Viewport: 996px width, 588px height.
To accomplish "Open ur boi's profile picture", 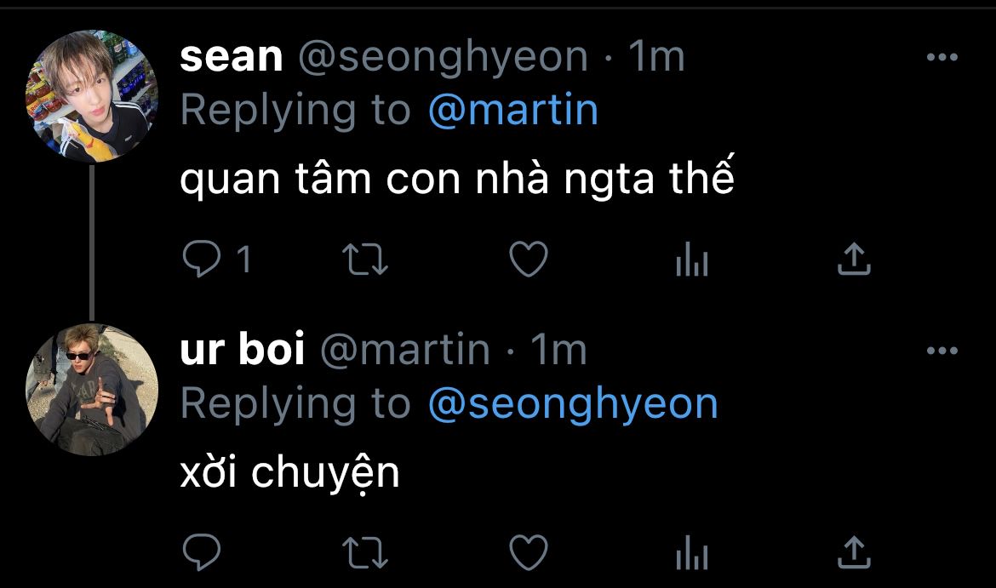I will (x=92, y=389).
